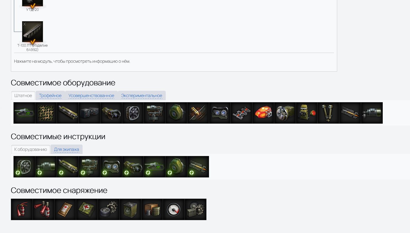The height and width of the screenshot is (233, 410).
Task: Select the camouflage net equipment icon
Action: (x=46, y=113)
